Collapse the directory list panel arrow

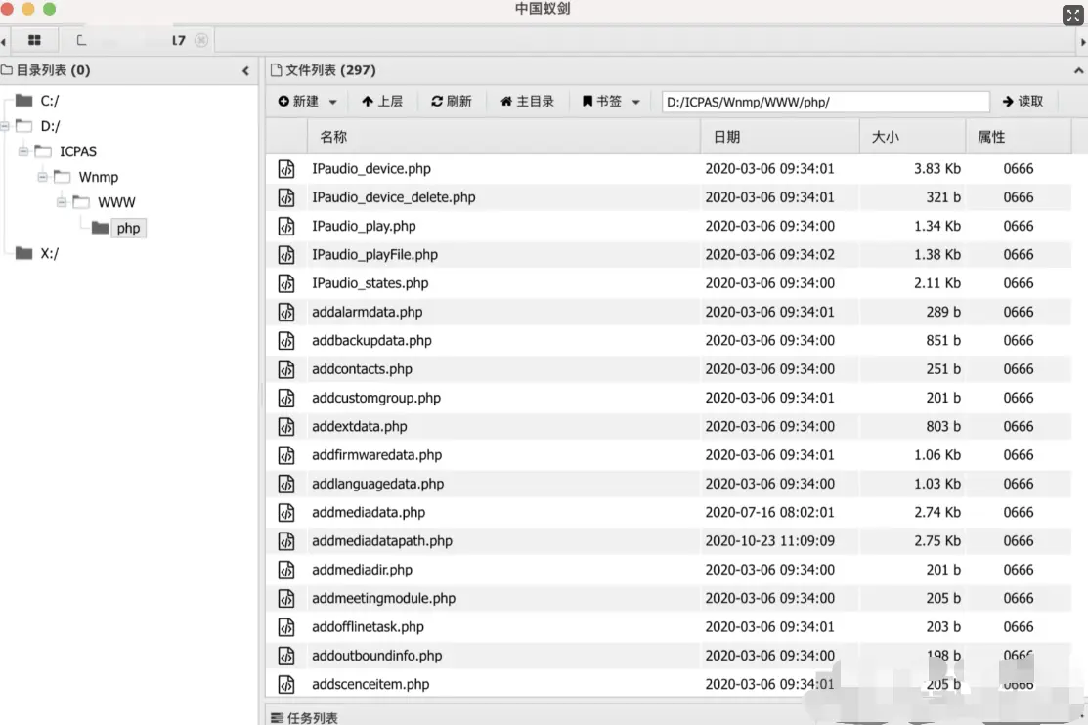coord(245,70)
